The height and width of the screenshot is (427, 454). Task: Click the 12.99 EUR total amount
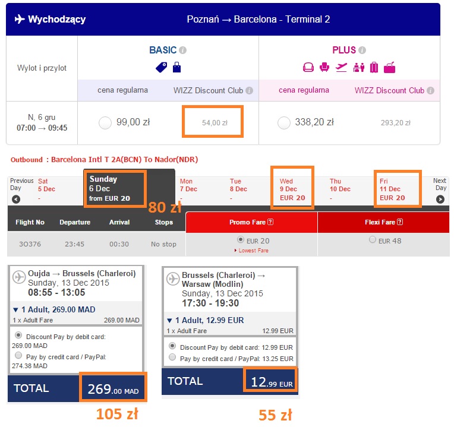coord(272,382)
